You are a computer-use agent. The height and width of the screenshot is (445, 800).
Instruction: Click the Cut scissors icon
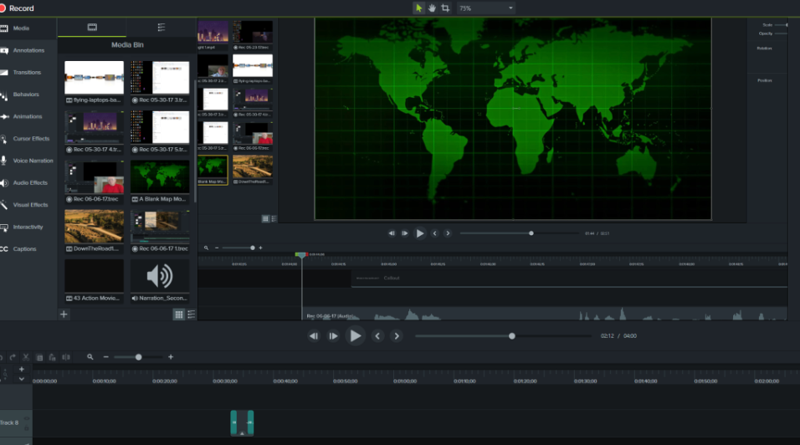coord(26,357)
